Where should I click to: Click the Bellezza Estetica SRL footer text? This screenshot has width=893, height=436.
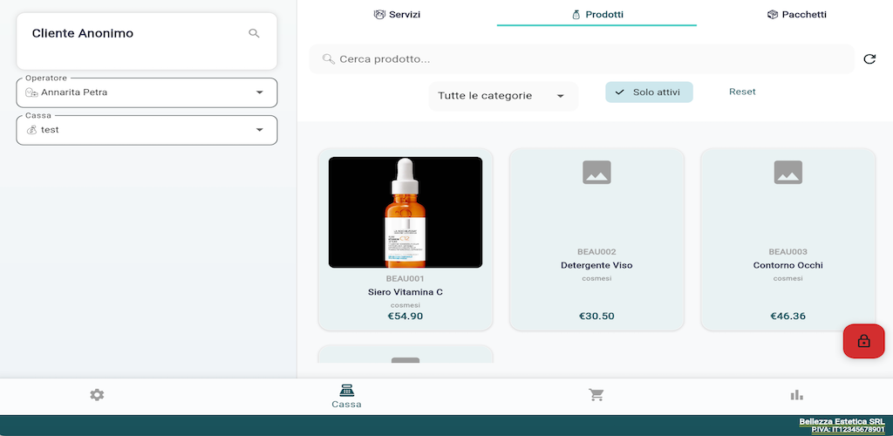pos(842,421)
